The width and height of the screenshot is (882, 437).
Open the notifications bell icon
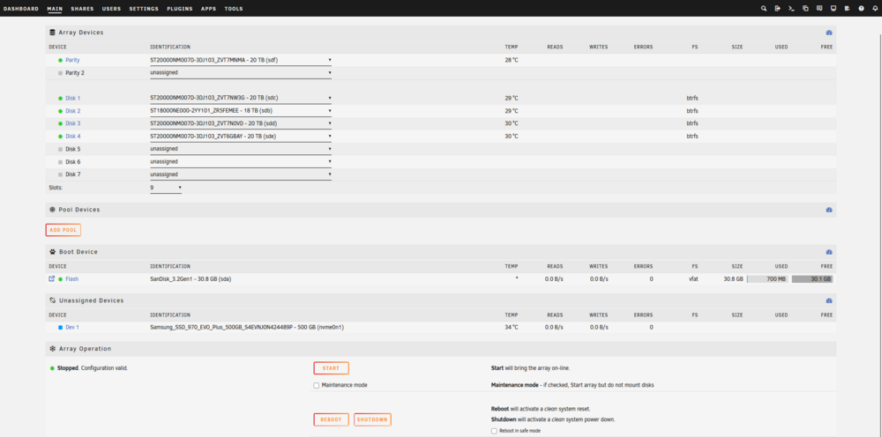[875, 9]
